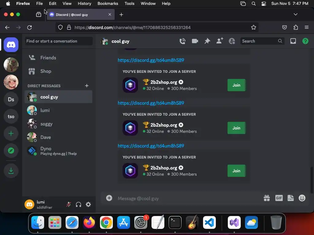Open lumi user panel avatar
This screenshot has height=235, width=314.
tap(29, 204)
